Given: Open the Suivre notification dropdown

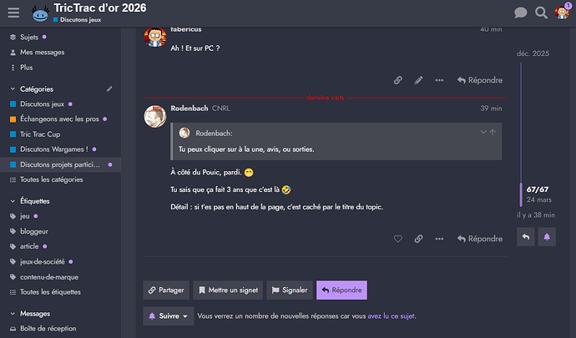Looking at the screenshot, I should tap(168, 316).
